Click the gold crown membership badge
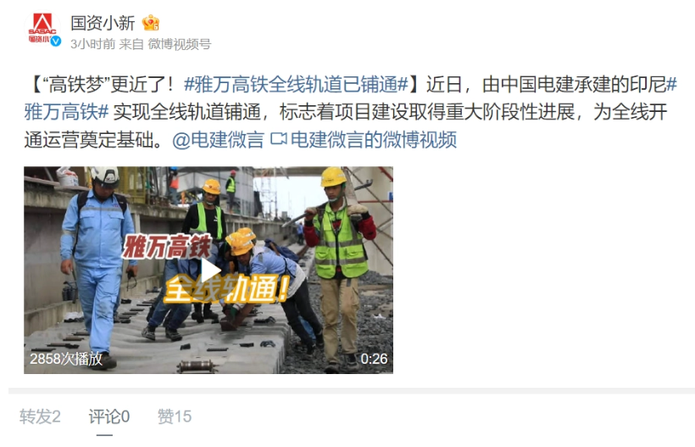The height and width of the screenshot is (447, 695). [151, 23]
